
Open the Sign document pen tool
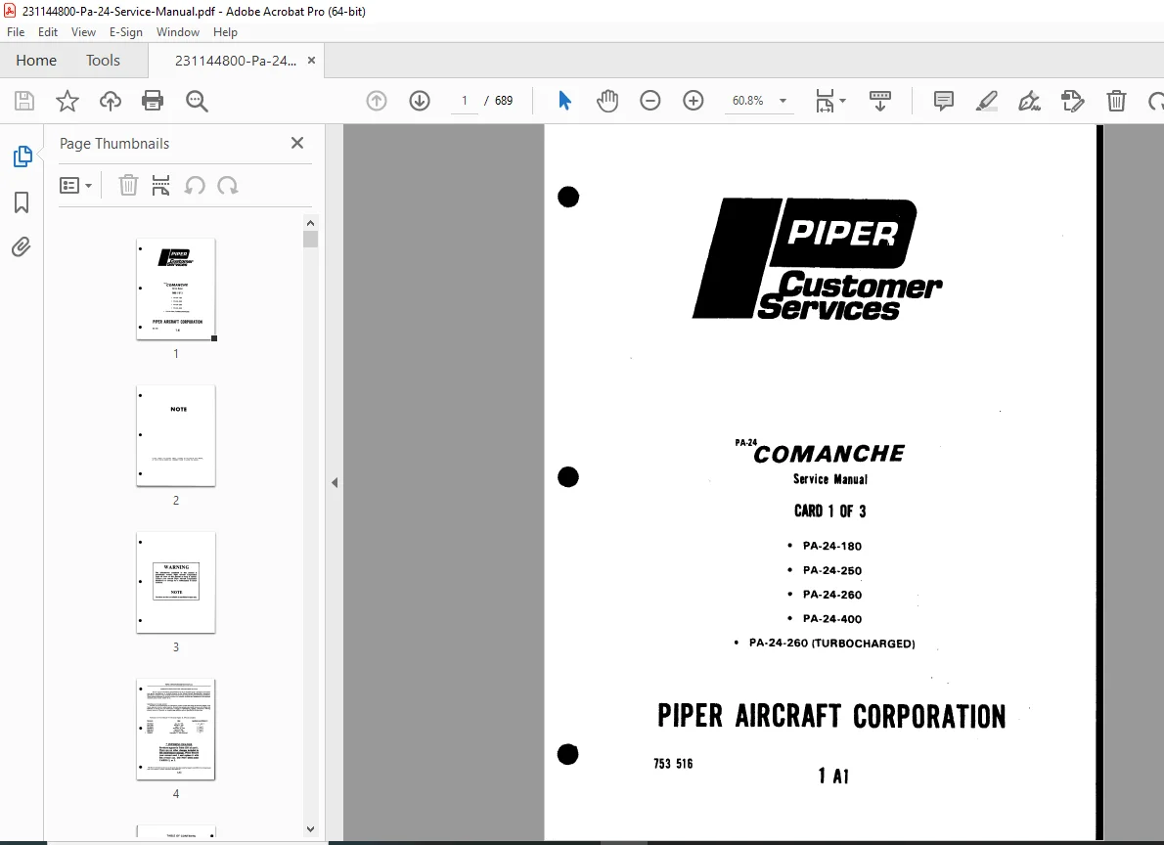1030,100
